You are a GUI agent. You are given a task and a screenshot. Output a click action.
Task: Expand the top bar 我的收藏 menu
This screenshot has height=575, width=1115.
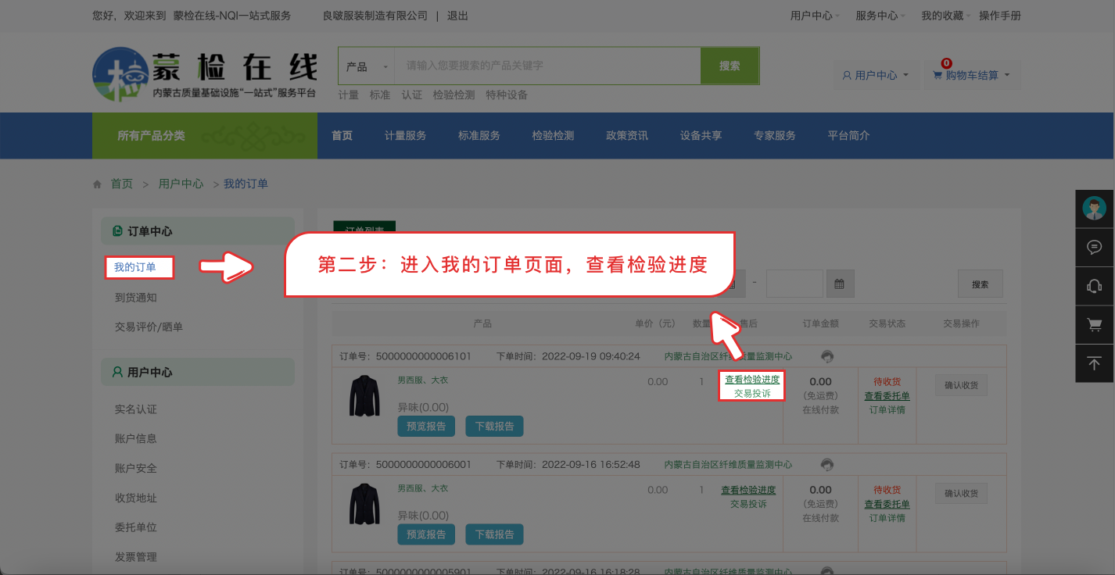945,16
